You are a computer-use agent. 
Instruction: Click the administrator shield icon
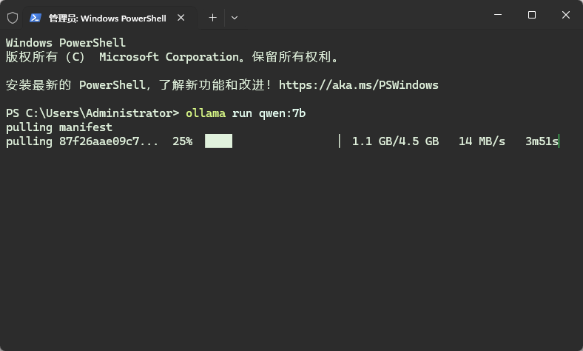(13, 17)
